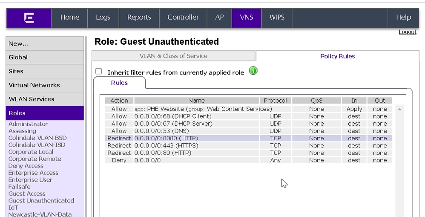Open the Reports menu item

point(139,17)
